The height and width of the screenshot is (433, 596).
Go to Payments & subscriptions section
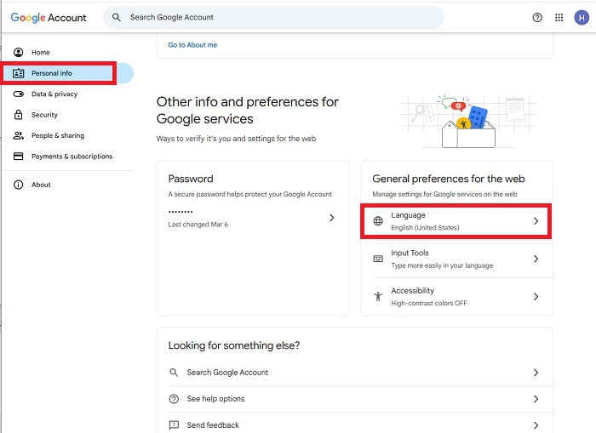[x=72, y=157]
